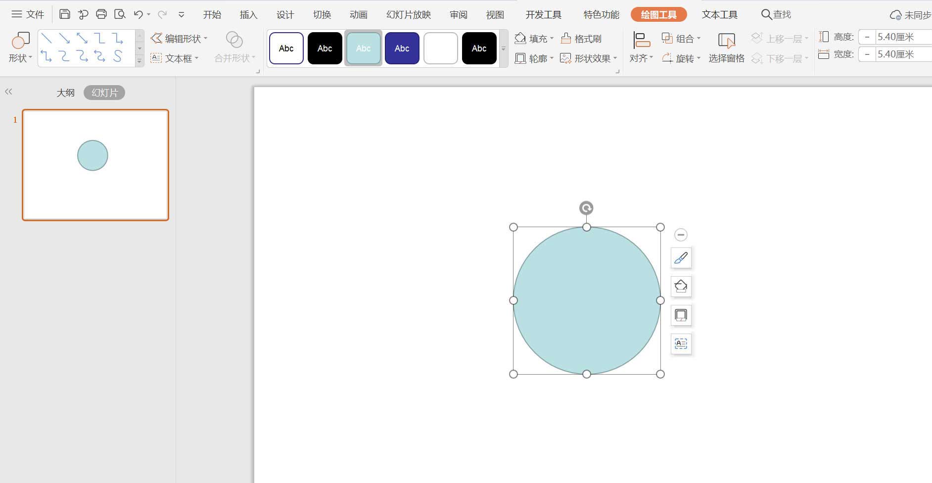932x483 pixels.
Task: Open the Insert (插入) tab
Action: pyautogui.click(x=248, y=15)
